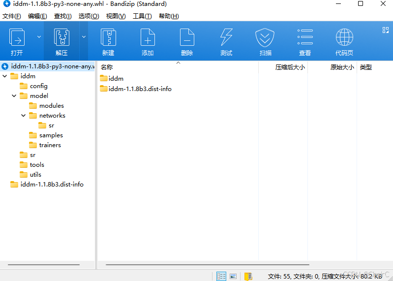Collapse the model folder in tree

tap(14, 96)
